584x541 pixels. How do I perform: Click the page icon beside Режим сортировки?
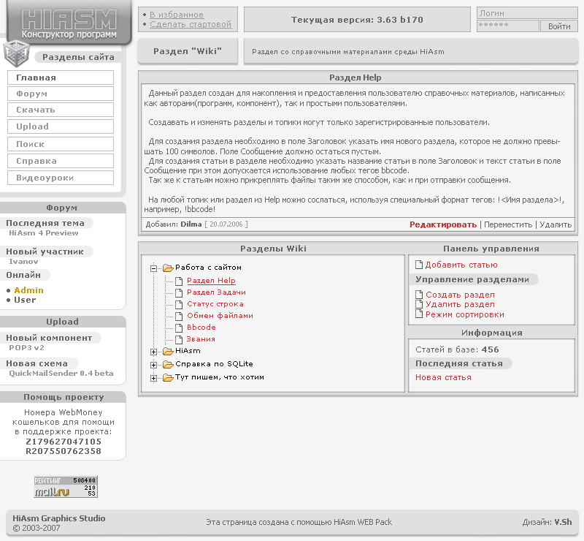pos(419,314)
